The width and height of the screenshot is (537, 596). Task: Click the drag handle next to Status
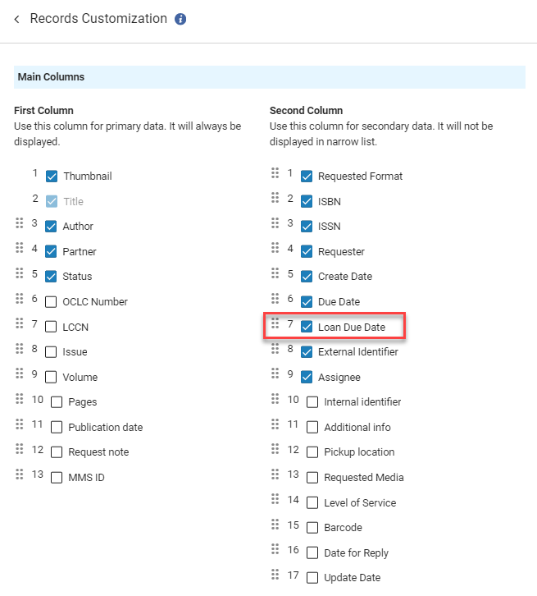(20, 273)
